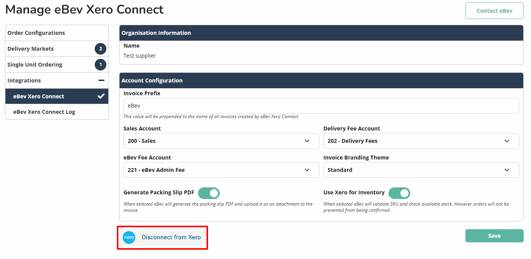Open eBev Xero Connect Log
Viewport: 531px width, 259px height.
coord(57,112)
